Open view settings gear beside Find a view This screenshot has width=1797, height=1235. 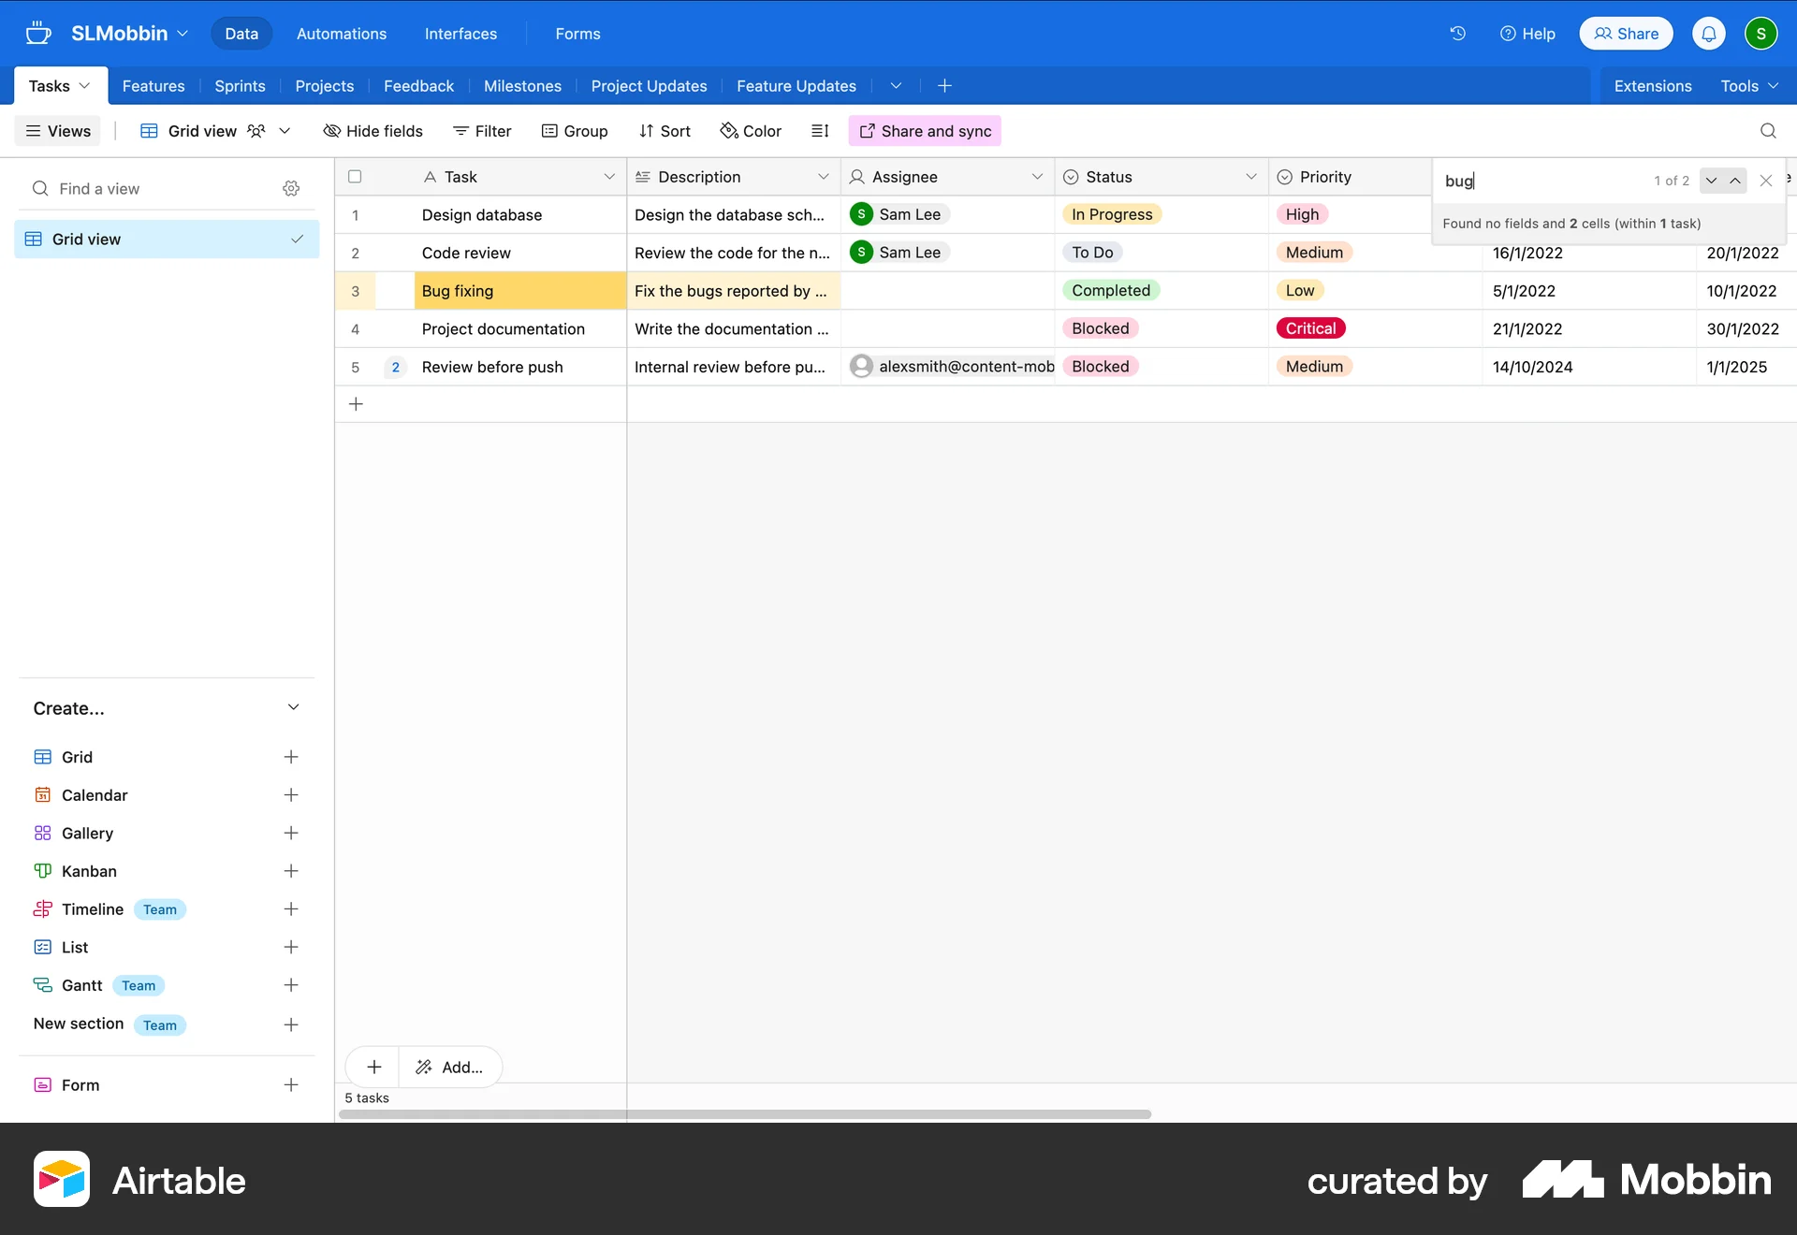[291, 188]
